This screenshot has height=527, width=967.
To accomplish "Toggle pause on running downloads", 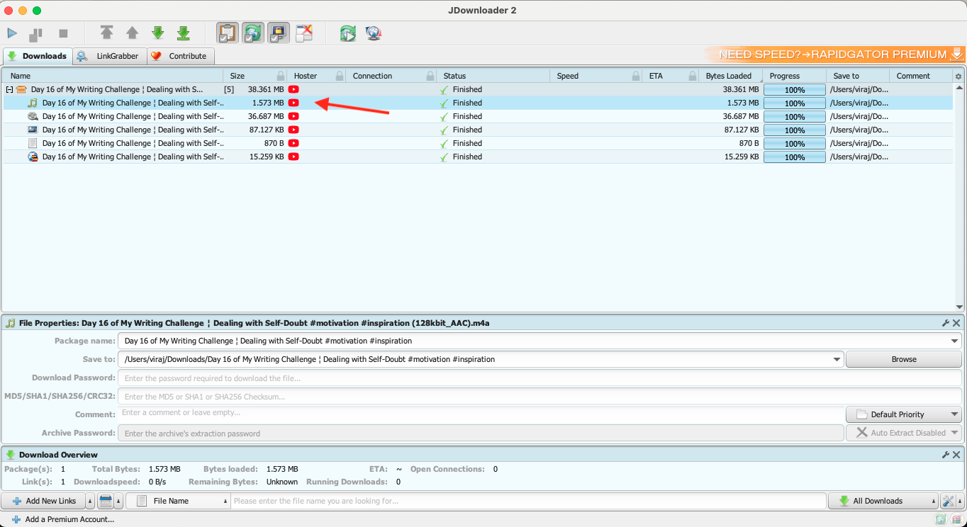I will click(x=34, y=33).
